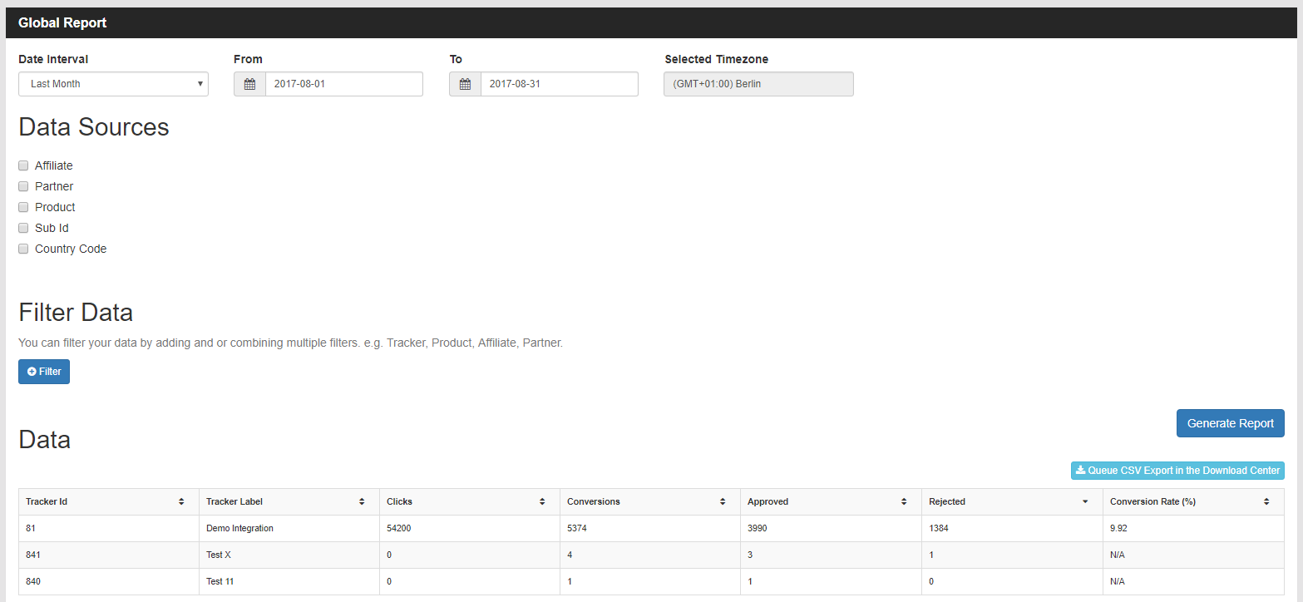Click Generate Report button

click(x=1230, y=423)
